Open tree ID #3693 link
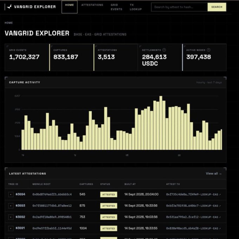This screenshot has height=239, width=239. coord(20,206)
